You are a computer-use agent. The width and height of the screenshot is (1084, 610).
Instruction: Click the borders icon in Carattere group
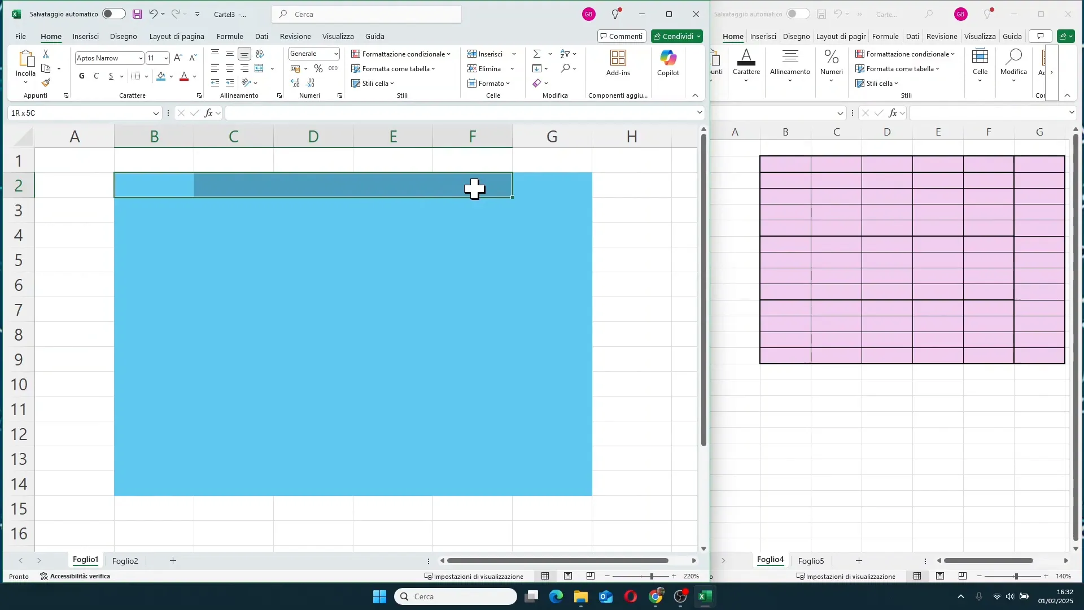point(135,76)
